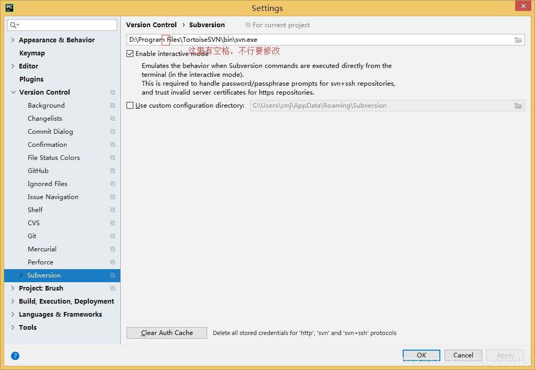Open File Status Colors settings

[53, 157]
